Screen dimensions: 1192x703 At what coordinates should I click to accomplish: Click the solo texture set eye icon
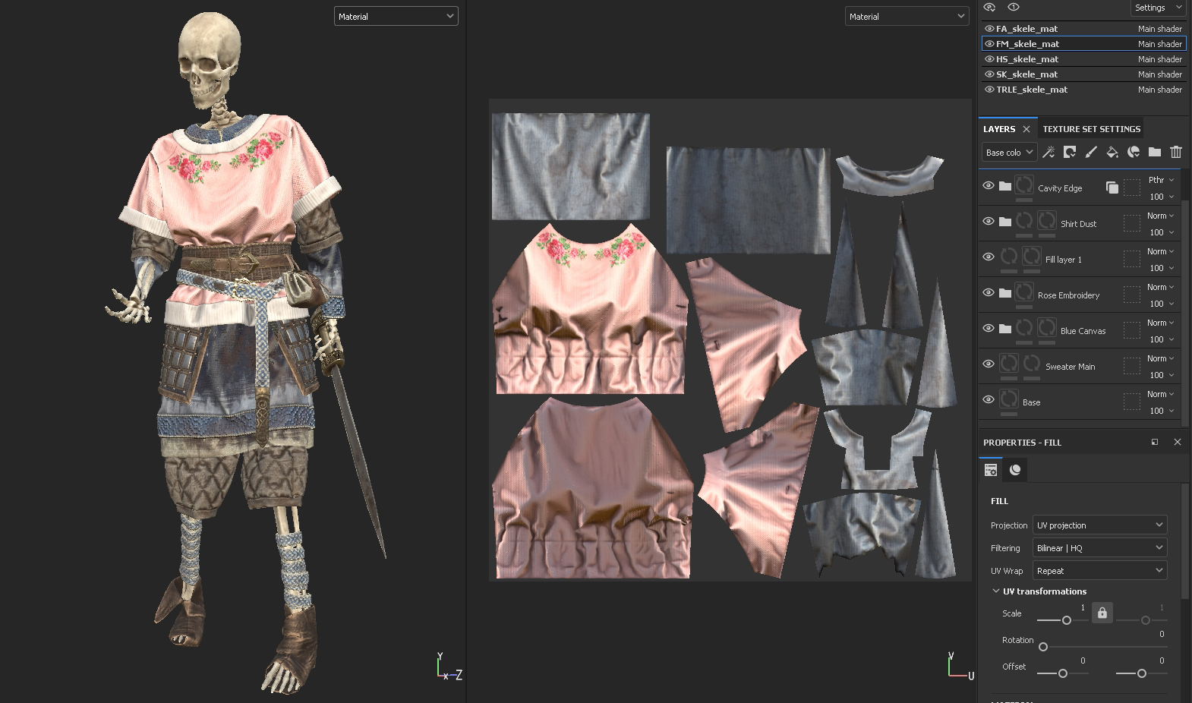(990, 7)
